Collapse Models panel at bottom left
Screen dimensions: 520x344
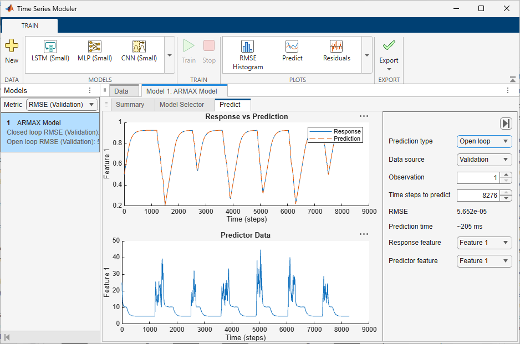7,337
